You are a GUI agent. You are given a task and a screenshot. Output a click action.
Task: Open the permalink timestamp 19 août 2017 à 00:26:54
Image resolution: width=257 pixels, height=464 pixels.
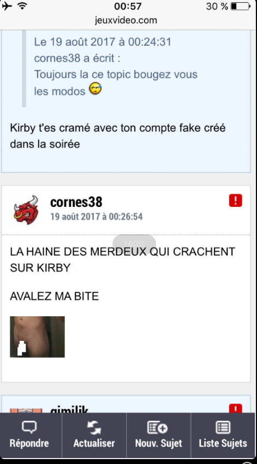(x=97, y=217)
